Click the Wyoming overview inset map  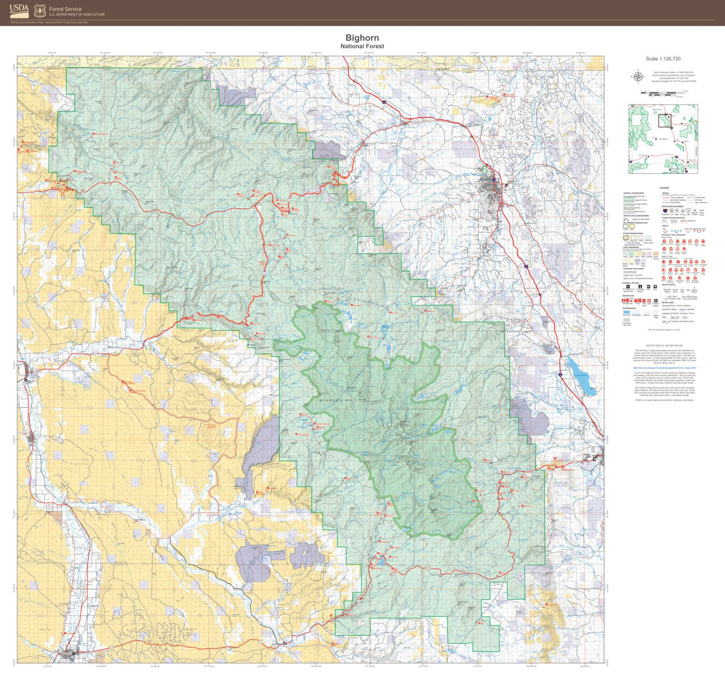point(663,139)
